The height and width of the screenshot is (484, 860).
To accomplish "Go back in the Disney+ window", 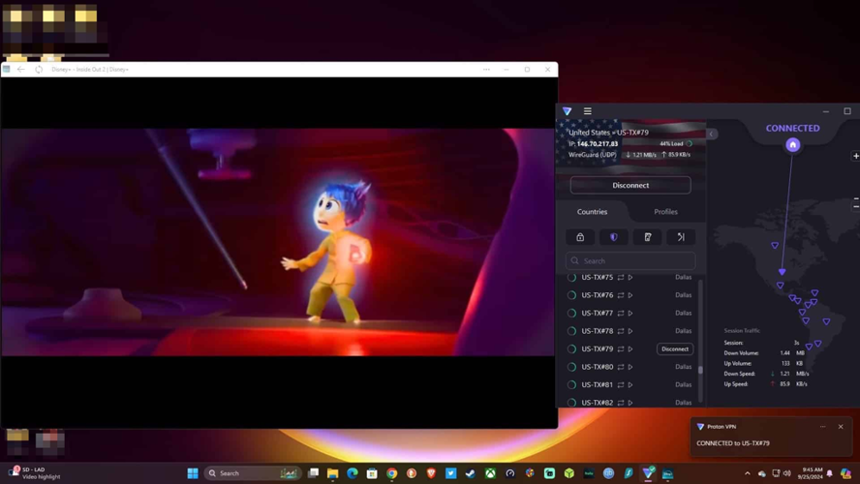I will tap(21, 70).
